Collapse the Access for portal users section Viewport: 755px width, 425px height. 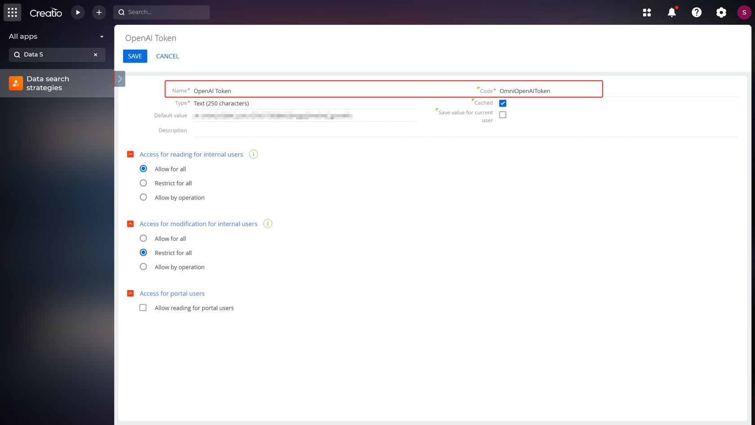(130, 293)
